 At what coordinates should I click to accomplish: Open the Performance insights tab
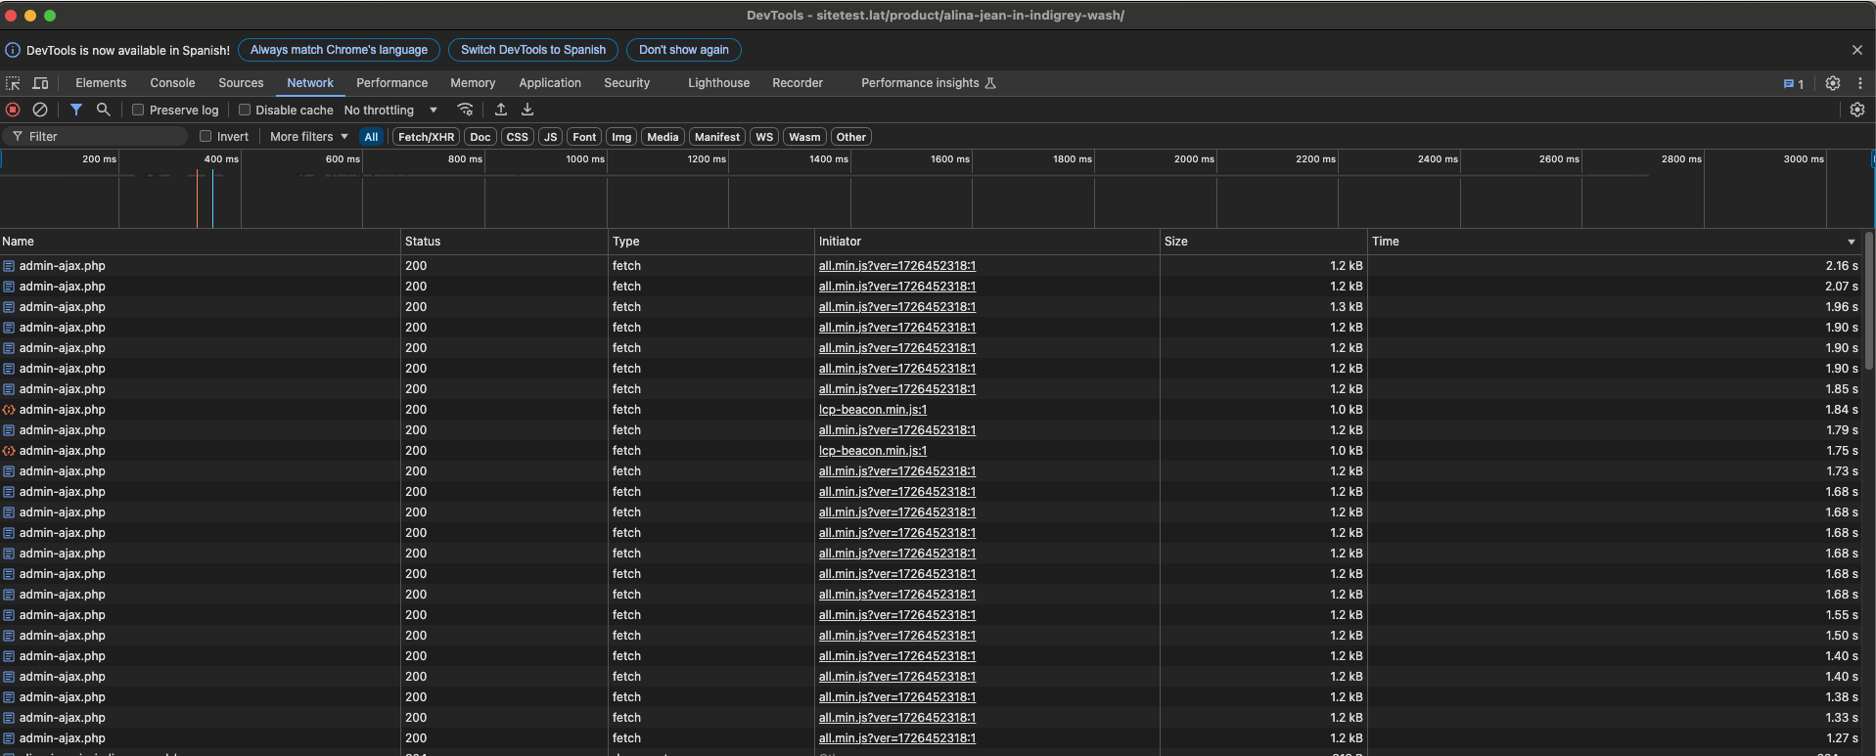pos(928,83)
